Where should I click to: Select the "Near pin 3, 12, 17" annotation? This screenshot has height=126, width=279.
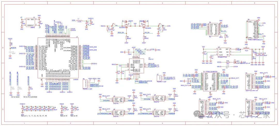coord(34,116)
